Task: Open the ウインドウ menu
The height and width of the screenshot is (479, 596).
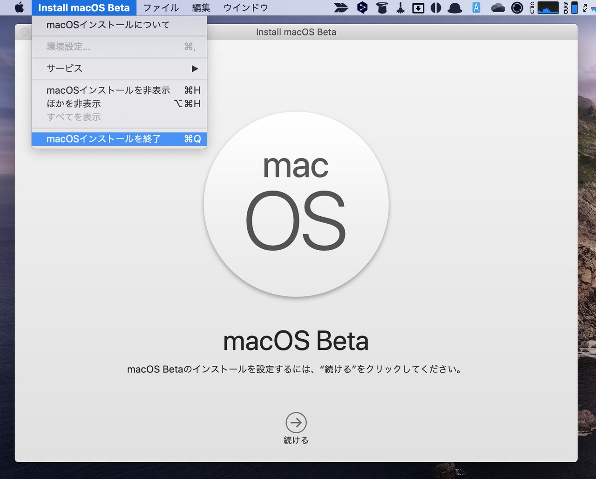Action: (246, 7)
